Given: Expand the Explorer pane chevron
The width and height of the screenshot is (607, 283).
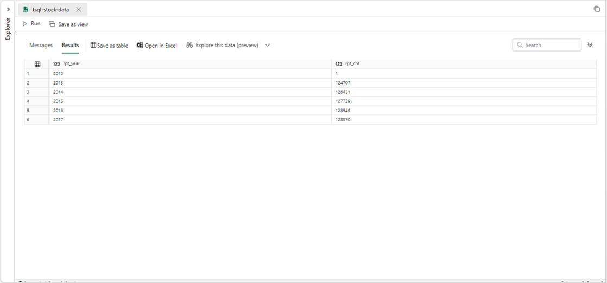Looking at the screenshot, I should [8, 9].
